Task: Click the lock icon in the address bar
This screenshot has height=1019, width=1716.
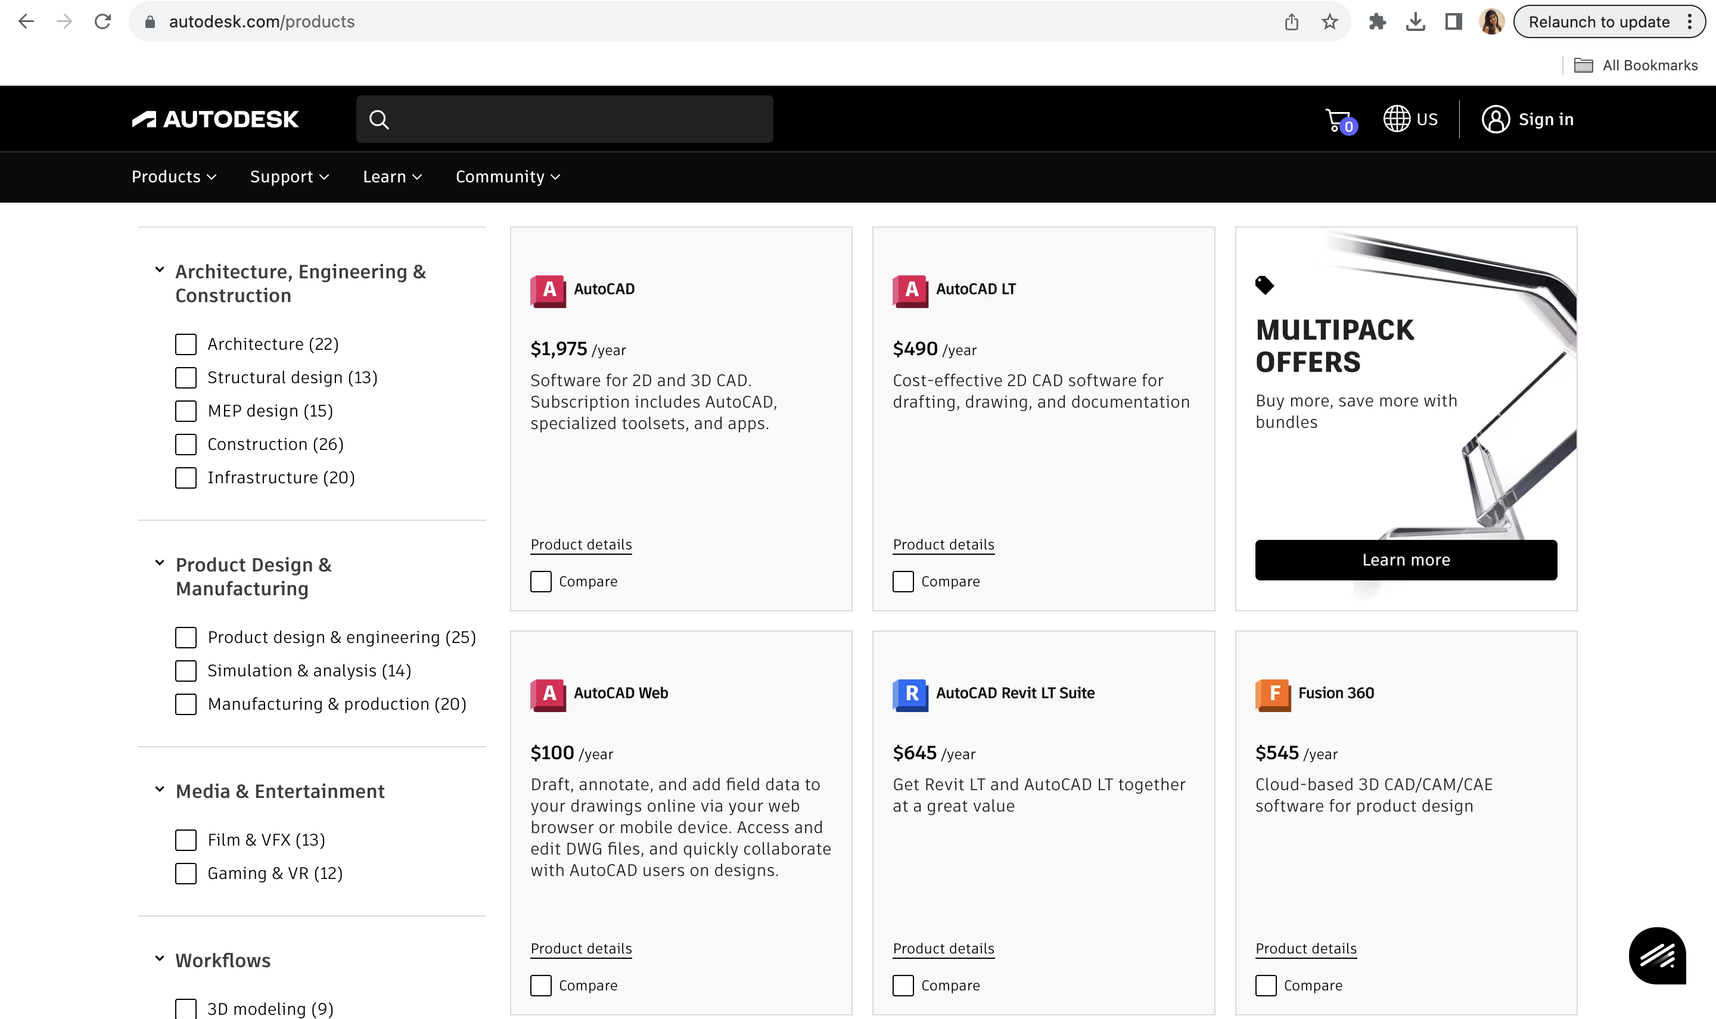Action: click(x=150, y=22)
